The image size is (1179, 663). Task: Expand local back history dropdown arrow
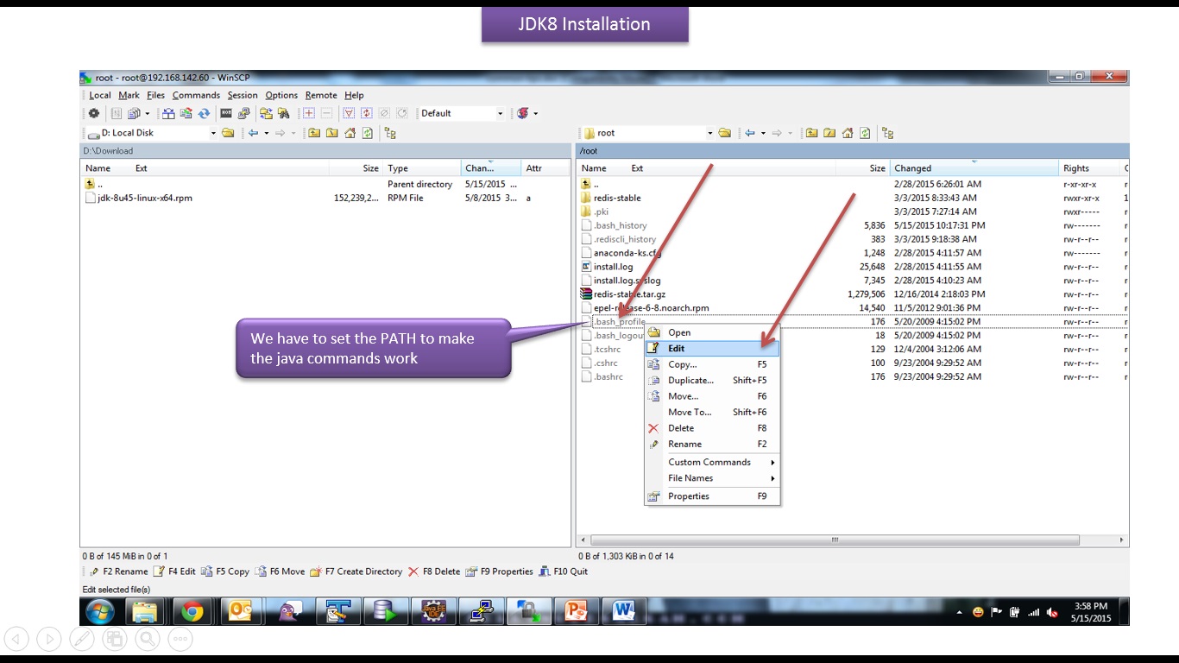click(267, 133)
